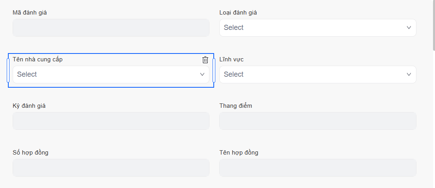Focus the Mã đánh giá input field

[x=111, y=28]
